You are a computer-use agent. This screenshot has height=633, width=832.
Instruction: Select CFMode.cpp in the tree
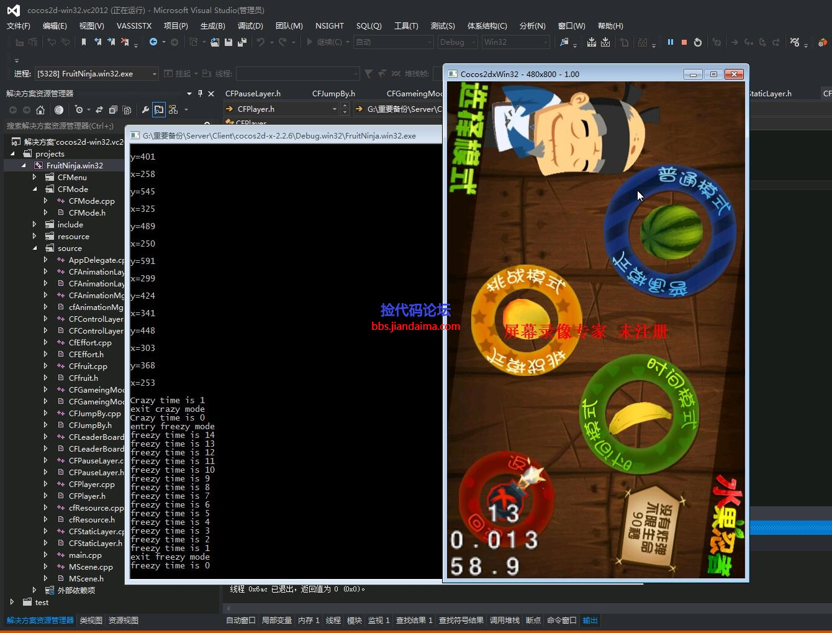coord(91,201)
